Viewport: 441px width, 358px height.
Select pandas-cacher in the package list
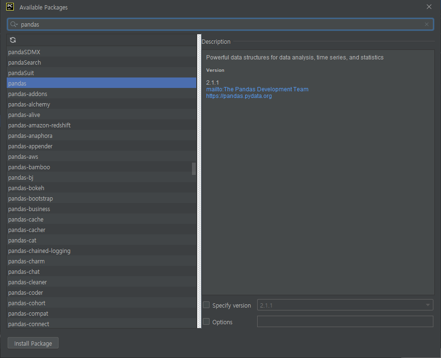(101, 230)
